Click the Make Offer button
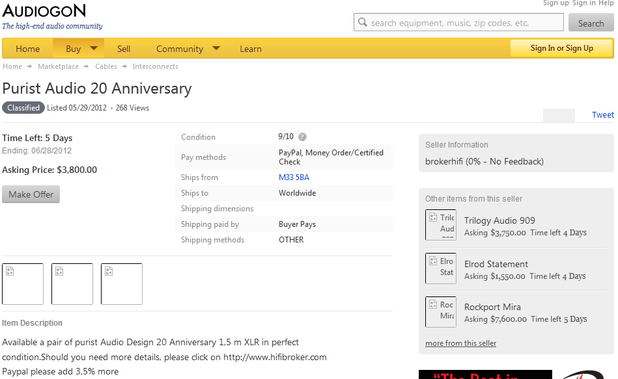The width and height of the screenshot is (618, 379). pos(31,194)
